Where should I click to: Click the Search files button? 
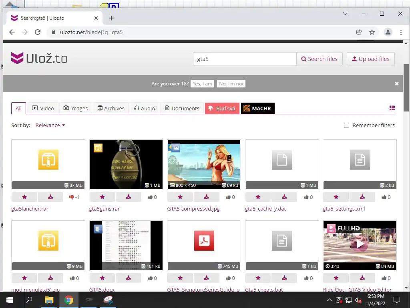[x=320, y=59]
